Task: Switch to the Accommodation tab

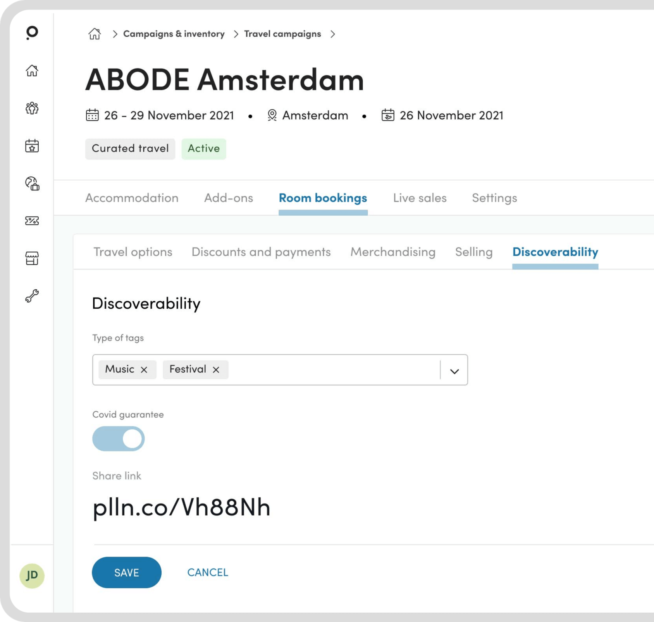Action: [x=132, y=198]
